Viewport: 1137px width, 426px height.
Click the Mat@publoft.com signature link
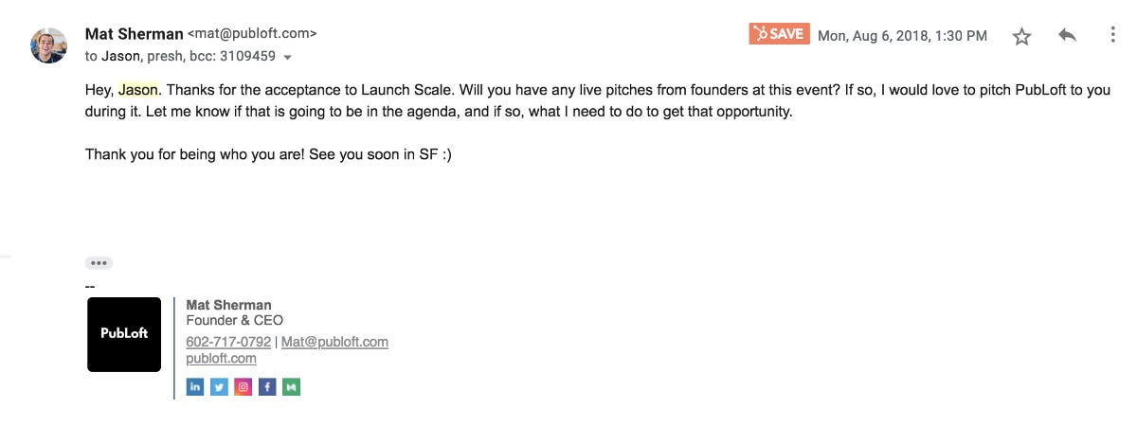click(x=334, y=342)
